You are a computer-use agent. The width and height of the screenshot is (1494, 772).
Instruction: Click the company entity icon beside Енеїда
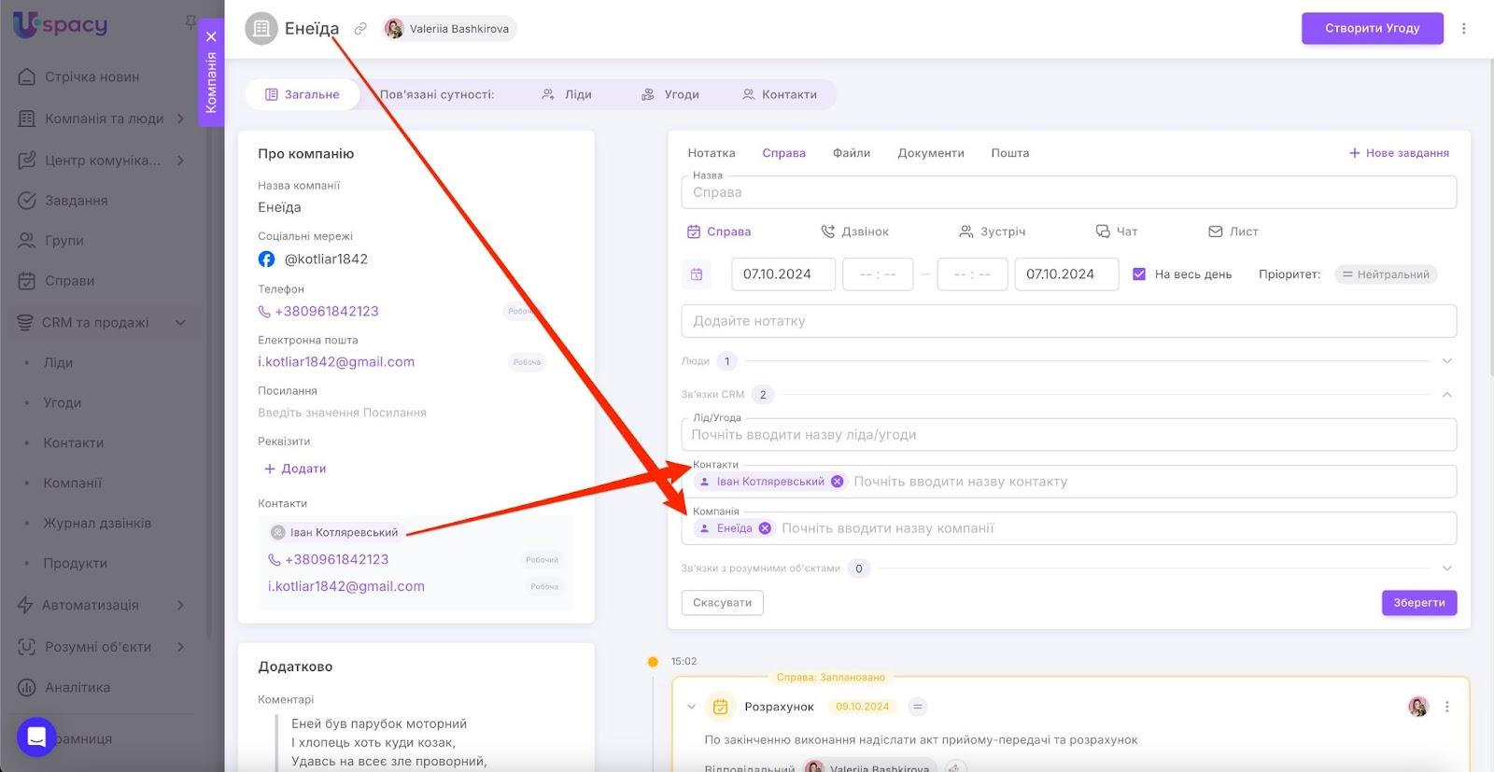261,28
